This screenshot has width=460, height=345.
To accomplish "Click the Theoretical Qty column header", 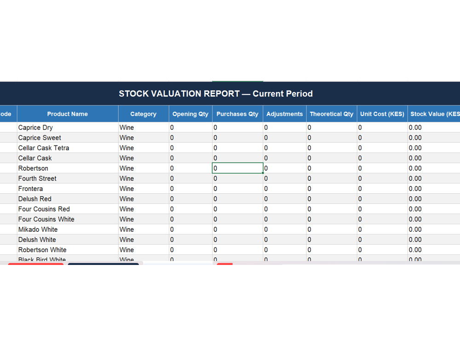I will pos(332,114).
